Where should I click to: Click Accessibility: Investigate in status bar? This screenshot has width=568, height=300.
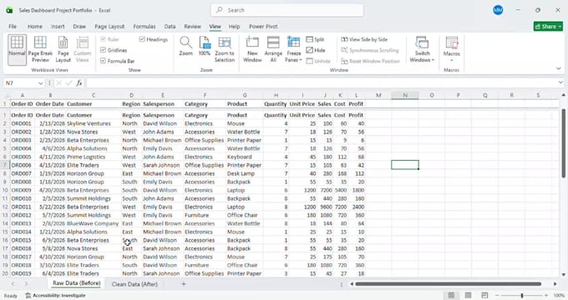point(55,295)
